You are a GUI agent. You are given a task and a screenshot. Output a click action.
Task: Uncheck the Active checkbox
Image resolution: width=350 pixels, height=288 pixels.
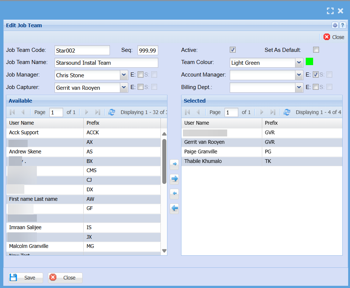click(233, 50)
